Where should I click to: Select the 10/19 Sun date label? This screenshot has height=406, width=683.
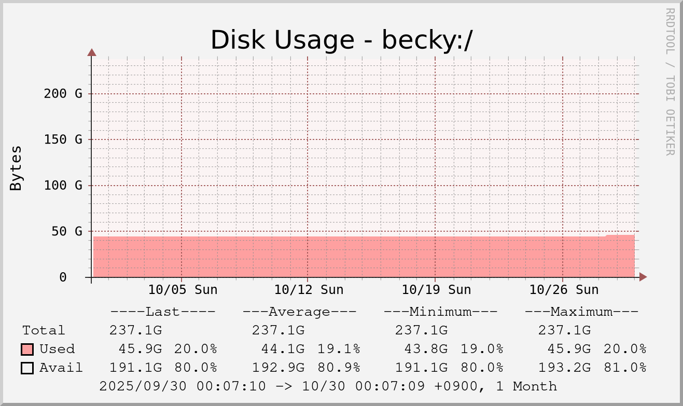click(436, 290)
